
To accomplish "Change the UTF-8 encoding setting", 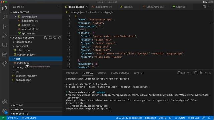I will click(x=163, y=118).
